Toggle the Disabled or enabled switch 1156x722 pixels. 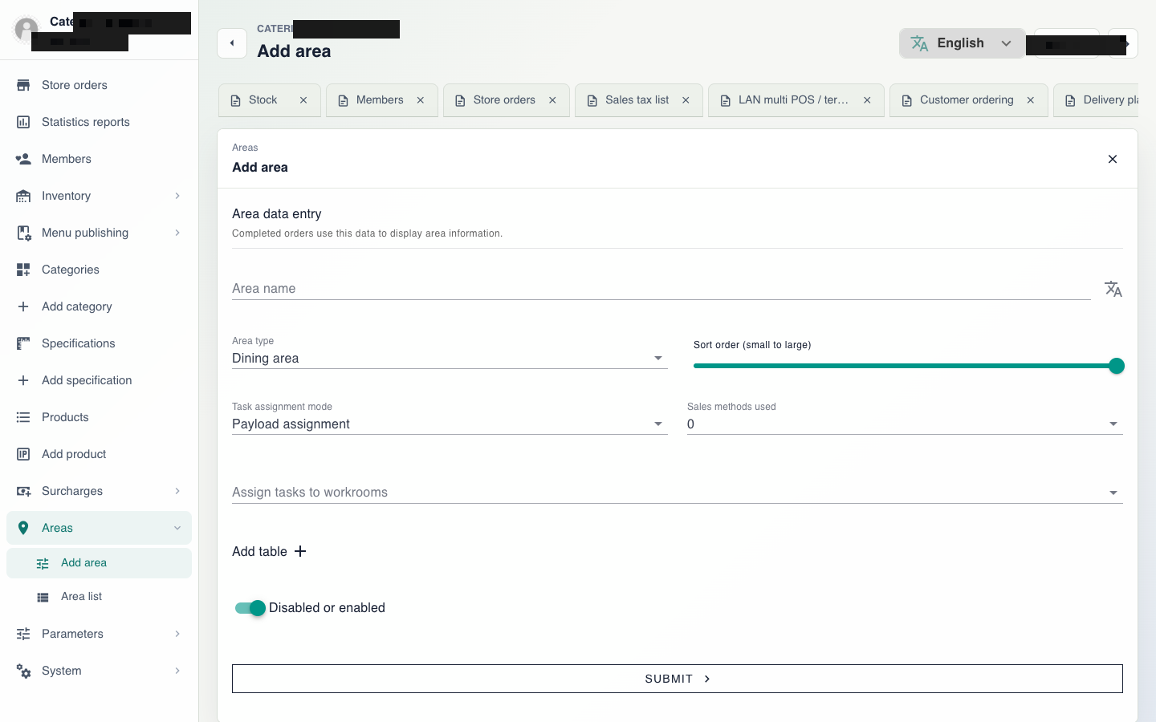250,608
